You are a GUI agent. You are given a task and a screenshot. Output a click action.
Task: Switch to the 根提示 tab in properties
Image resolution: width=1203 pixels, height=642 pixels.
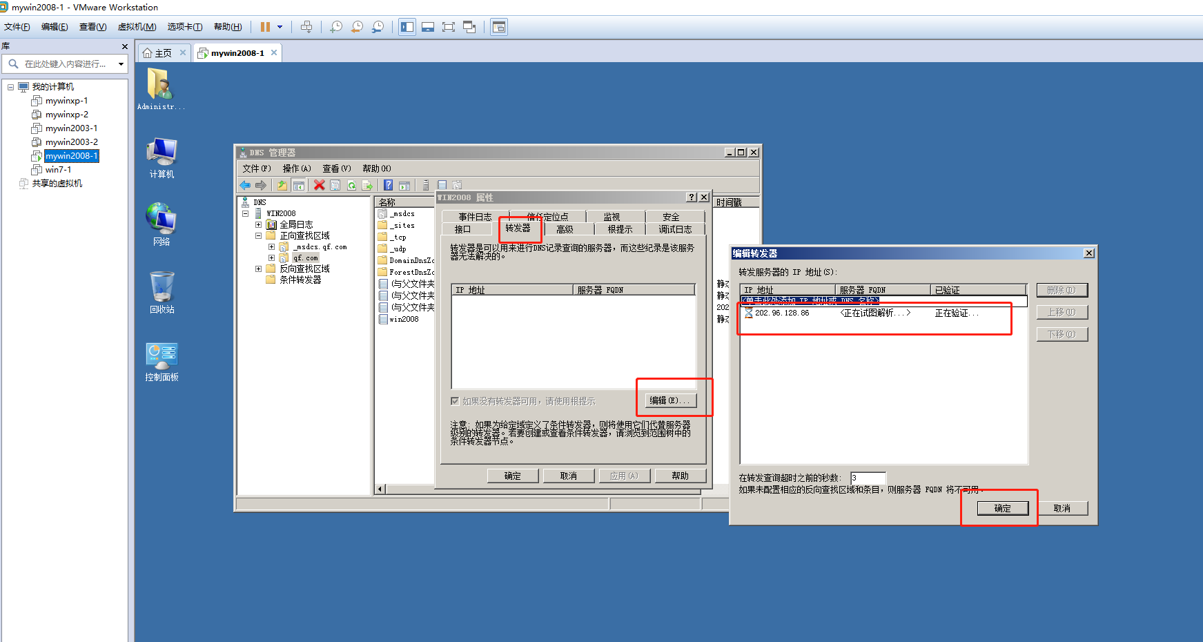[x=620, y=229]
